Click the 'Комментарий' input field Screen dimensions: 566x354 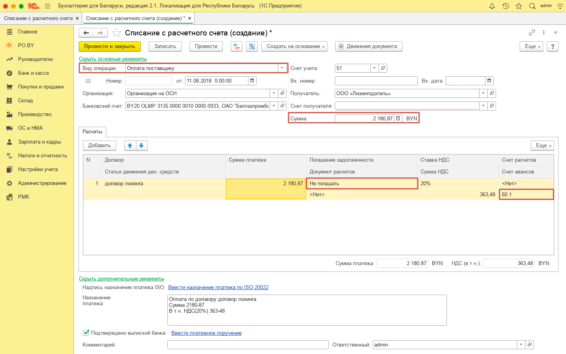pos(248,345)
